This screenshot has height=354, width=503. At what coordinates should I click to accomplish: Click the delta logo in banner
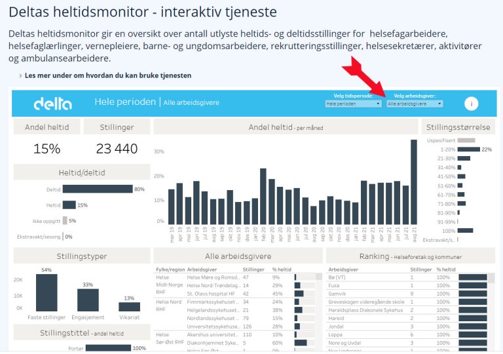coord(53,104)
